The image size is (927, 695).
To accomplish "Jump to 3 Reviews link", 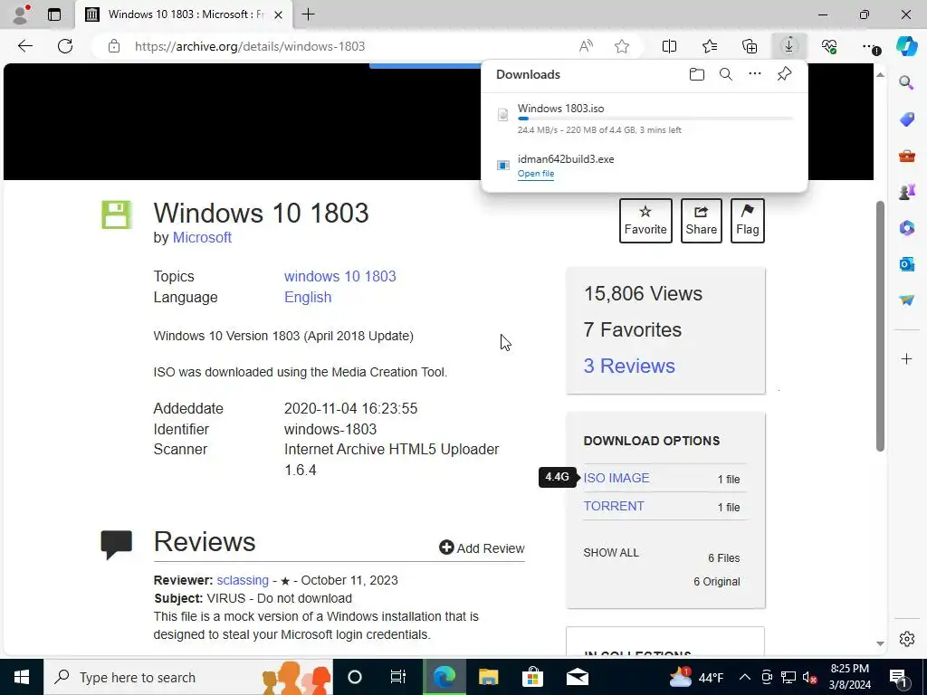I will point(629,366).
